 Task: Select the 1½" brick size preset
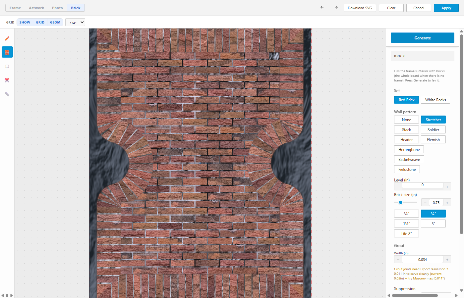pyautogui.click(x=406, y=224)
